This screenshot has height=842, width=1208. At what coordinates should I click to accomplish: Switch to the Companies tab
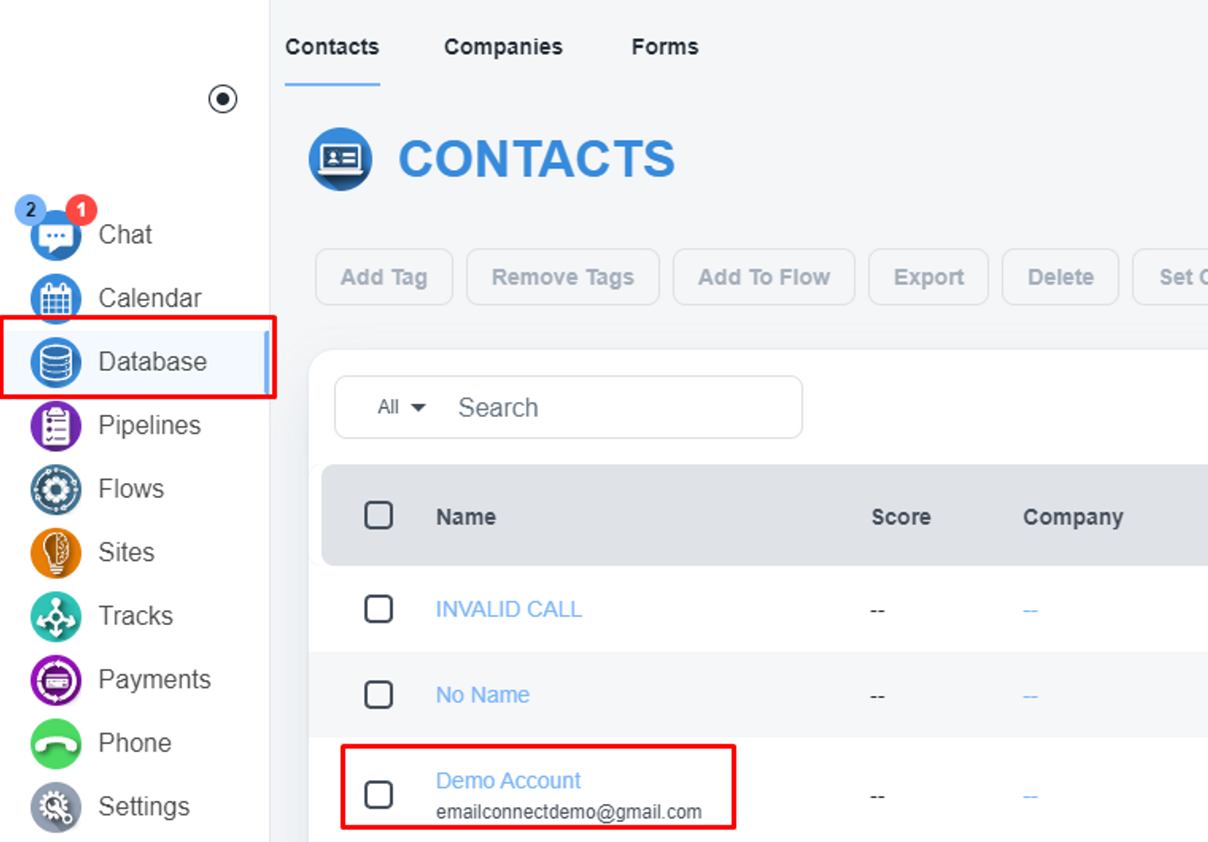[x=503, y=47]
